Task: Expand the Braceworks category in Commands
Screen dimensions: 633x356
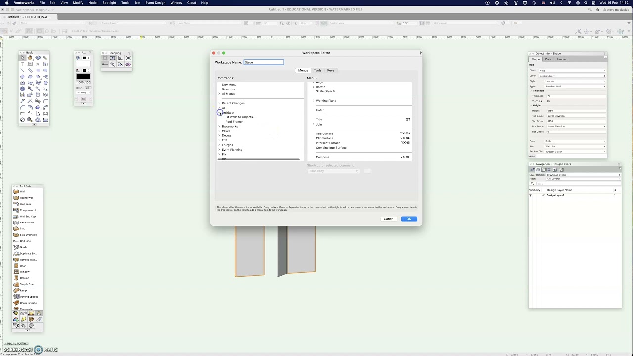Action: click(219, 126)
